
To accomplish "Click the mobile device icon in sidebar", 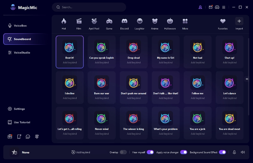I will [19, 137].
